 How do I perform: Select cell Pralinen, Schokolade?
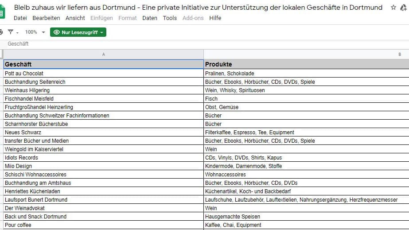tap(306, 73)
